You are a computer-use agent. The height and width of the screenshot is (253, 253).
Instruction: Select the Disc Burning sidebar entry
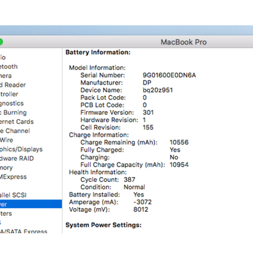coord(13,113)
